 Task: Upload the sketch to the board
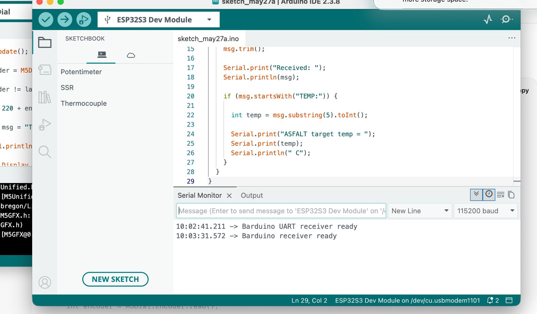[65, 19]
